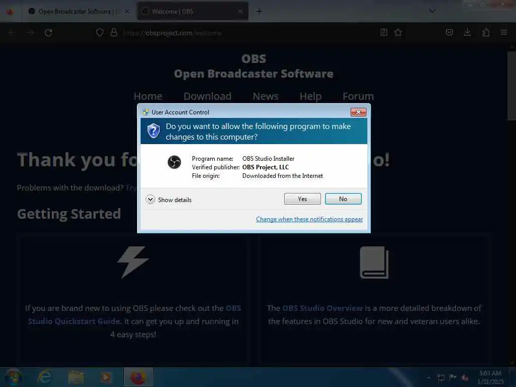The width and height of the screenshot is (516, 387).
Task: Reload the current page
Action: (x=48, y=33)
